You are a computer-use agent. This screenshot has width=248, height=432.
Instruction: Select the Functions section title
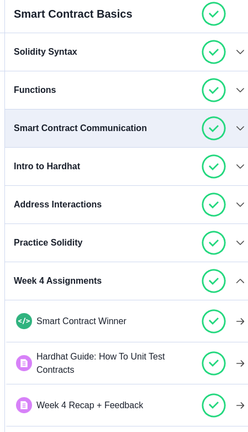pyautogui.click(x=35, y=90)
